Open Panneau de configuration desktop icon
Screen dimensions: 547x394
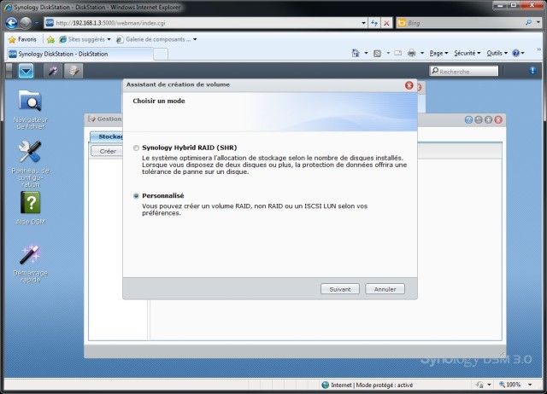[x=31, y=164]
